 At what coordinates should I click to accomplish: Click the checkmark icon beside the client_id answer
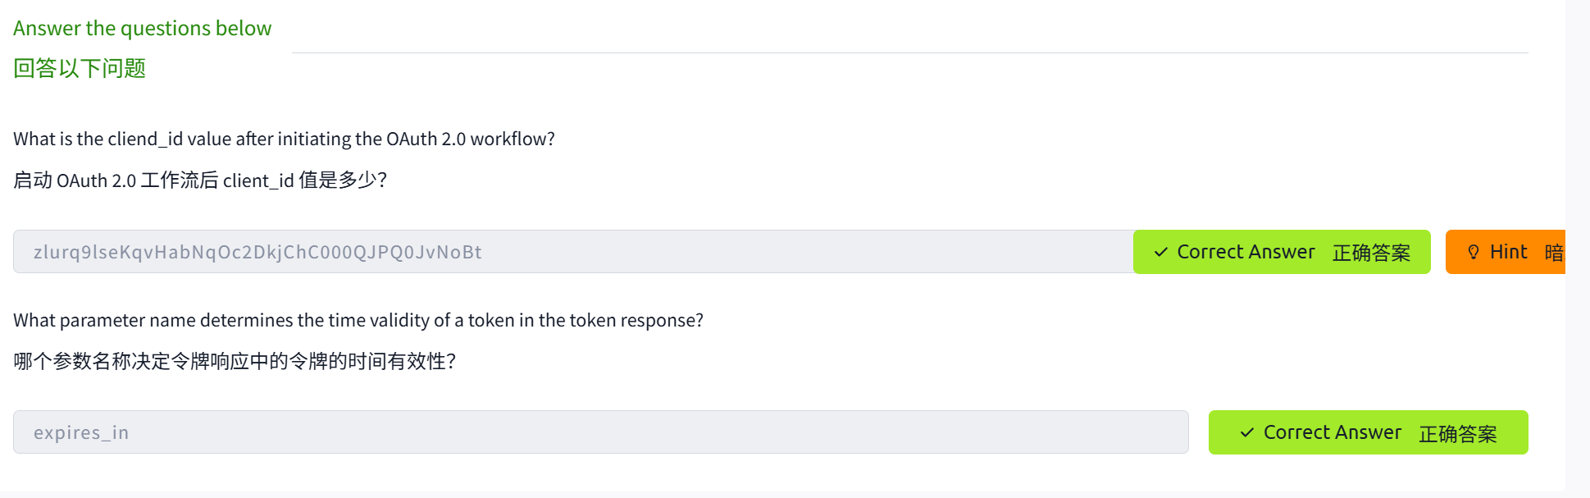coord(1160,252)
